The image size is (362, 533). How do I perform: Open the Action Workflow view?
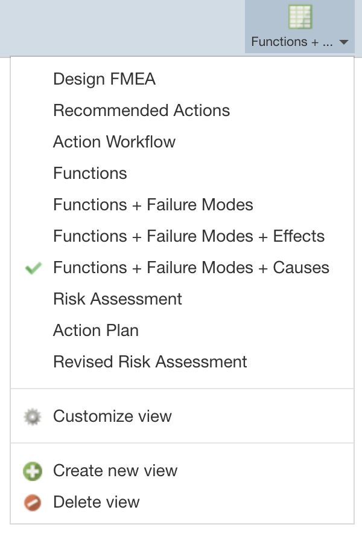click(114, 141)
